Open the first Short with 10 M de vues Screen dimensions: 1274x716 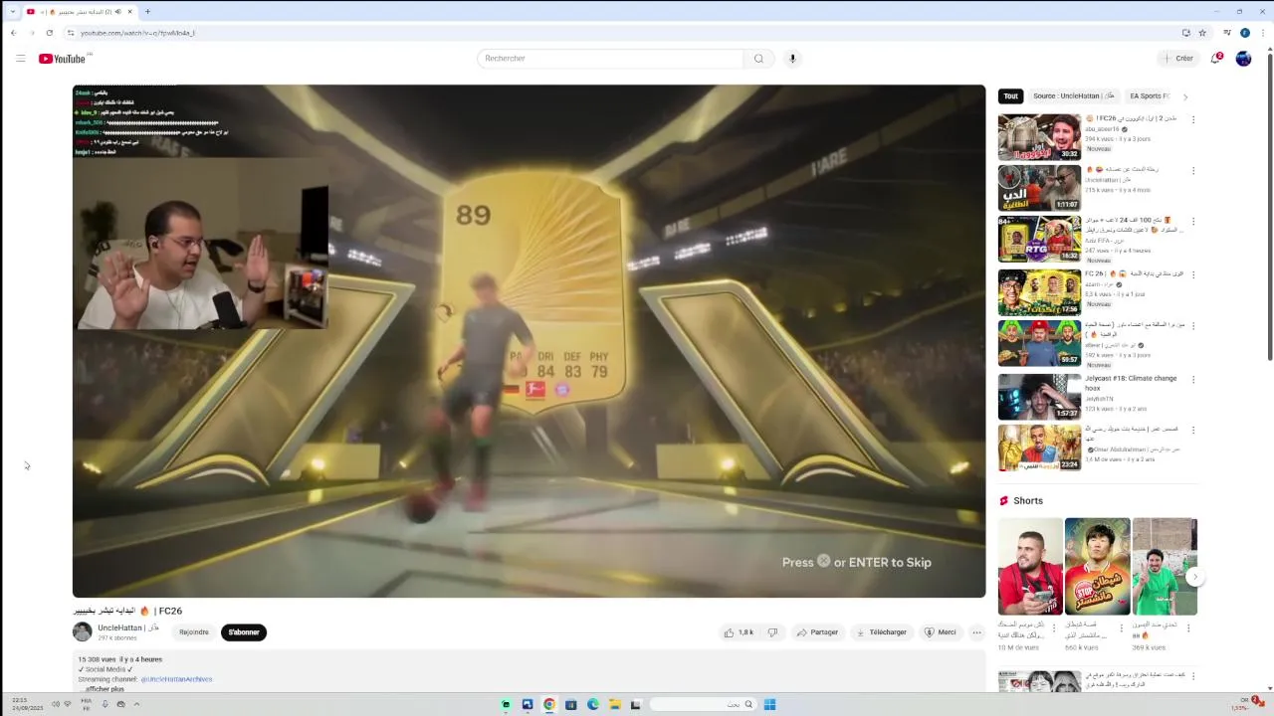tap(1030, 567)
